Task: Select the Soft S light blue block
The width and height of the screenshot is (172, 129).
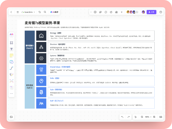Action: tap(30, 86)
